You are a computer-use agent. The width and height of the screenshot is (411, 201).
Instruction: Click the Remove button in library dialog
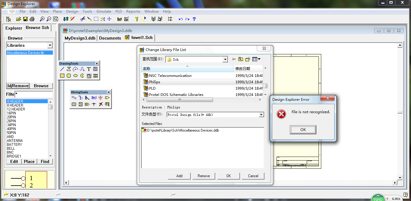click(204, 176)
